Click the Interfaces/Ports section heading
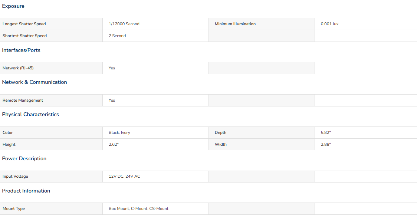 (x=21, y=50)
